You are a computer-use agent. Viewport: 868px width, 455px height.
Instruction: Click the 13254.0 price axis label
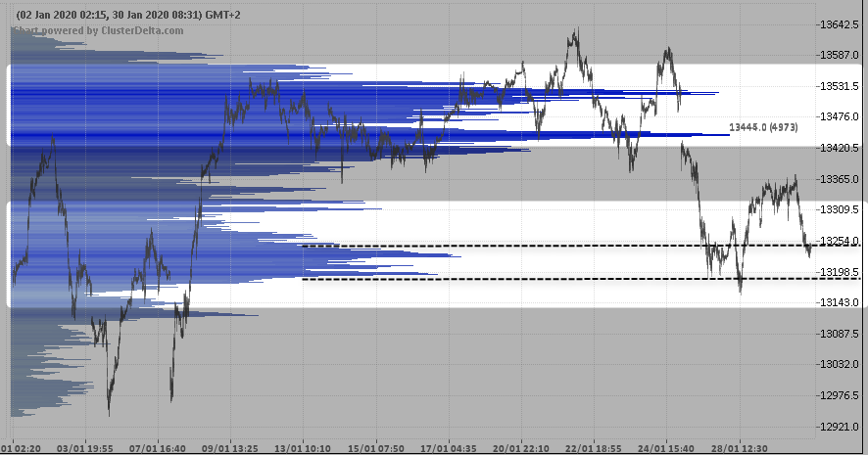(841, 241)
